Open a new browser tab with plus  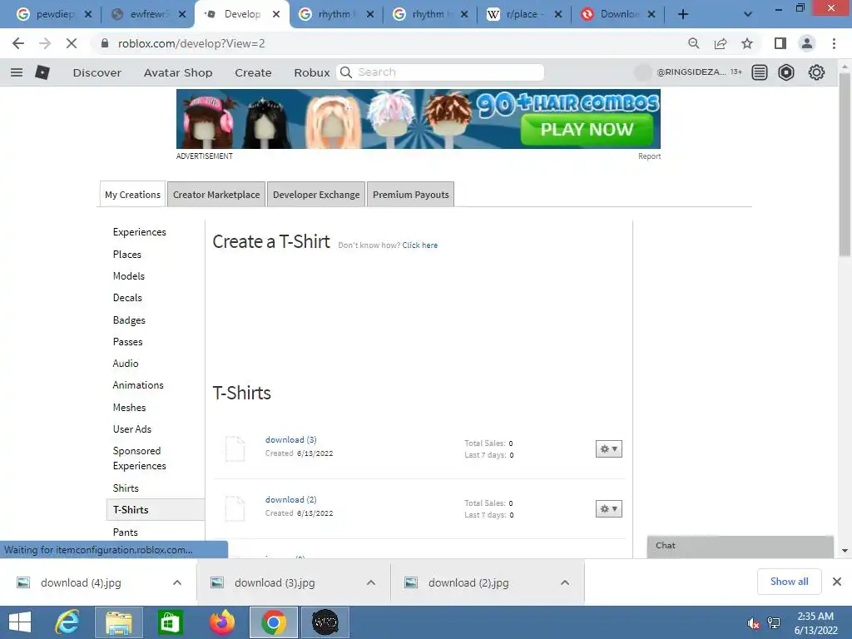point(683,14)
